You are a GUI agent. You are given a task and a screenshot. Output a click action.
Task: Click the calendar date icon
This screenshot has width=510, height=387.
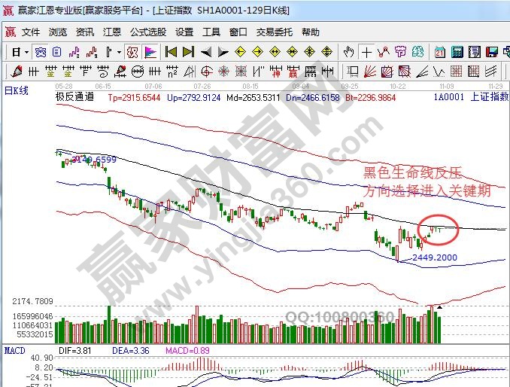439,52
